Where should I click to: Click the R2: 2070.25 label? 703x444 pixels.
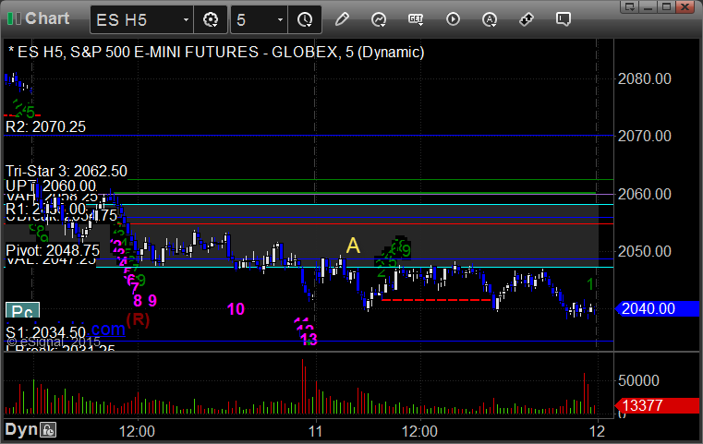(46, 126)
